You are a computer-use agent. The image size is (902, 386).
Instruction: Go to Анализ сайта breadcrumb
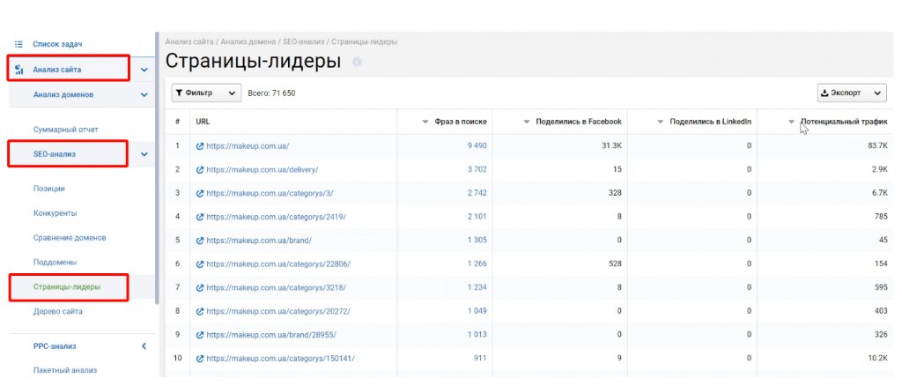[189, 42]
